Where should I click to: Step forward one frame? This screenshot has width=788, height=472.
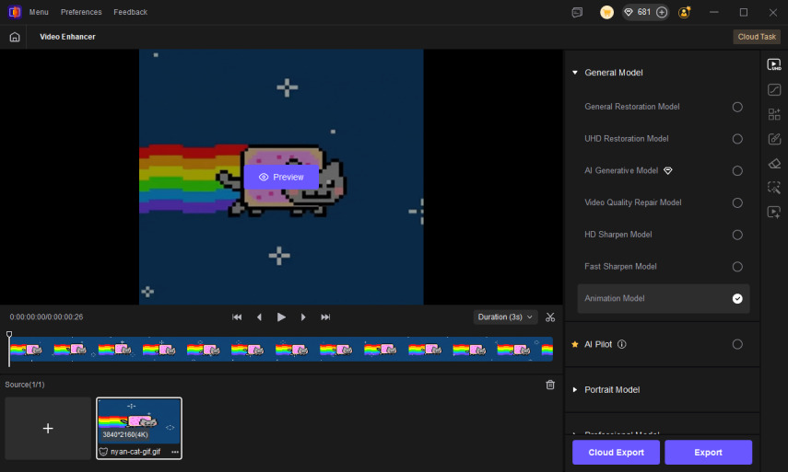point(303,317)
